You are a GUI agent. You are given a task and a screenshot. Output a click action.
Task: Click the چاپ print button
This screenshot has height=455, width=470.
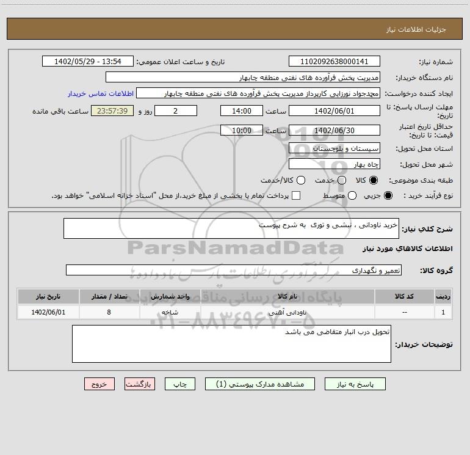(180, 384)
